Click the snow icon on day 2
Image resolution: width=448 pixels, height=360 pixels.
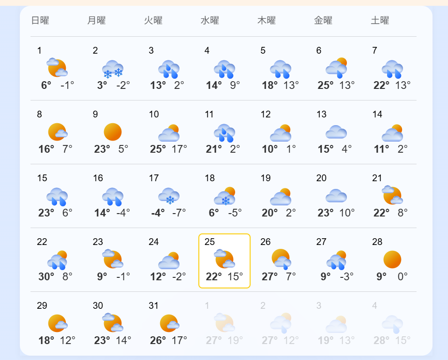click(x=113, y=69)
